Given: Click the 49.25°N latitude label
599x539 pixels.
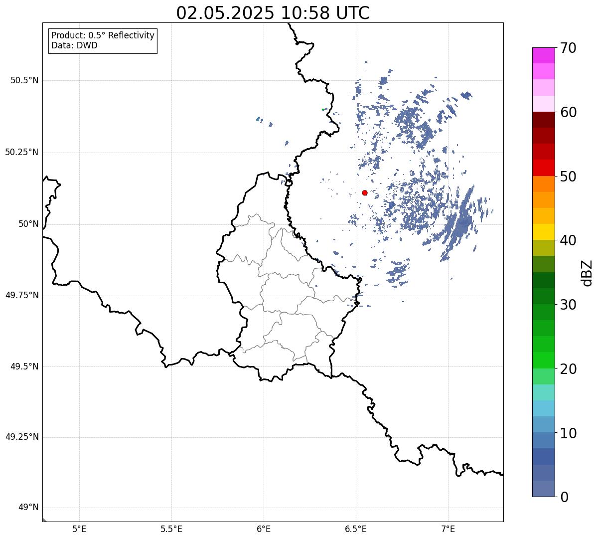Looking at the screenshot, I should click(x=22, y=437).
